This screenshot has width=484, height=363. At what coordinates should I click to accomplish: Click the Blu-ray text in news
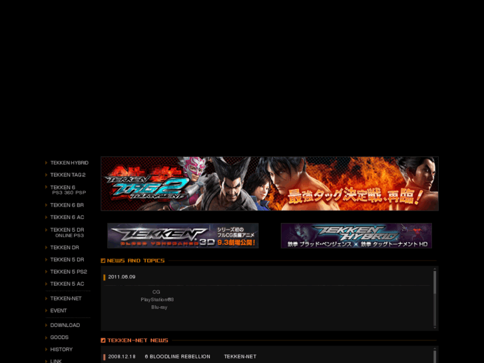[x=159, y=308]
